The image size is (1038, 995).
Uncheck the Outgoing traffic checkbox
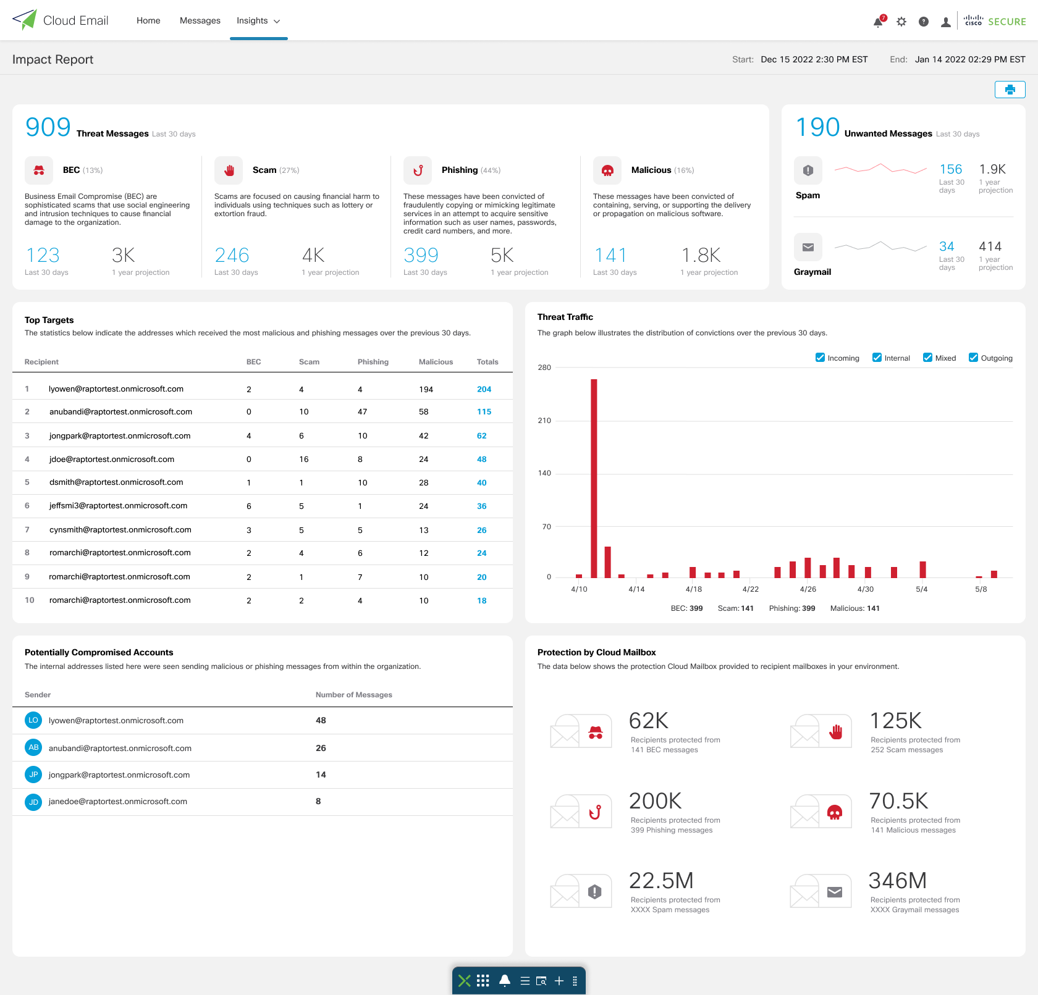(x=973, y=358)
